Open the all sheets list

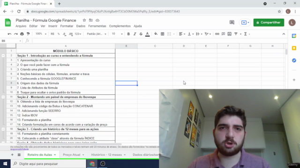19,154
